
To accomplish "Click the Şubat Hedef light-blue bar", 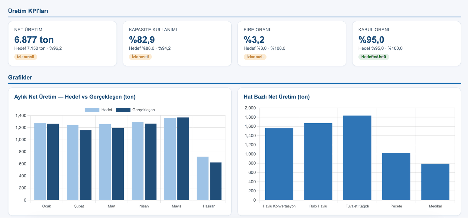I will coord(73,163).
